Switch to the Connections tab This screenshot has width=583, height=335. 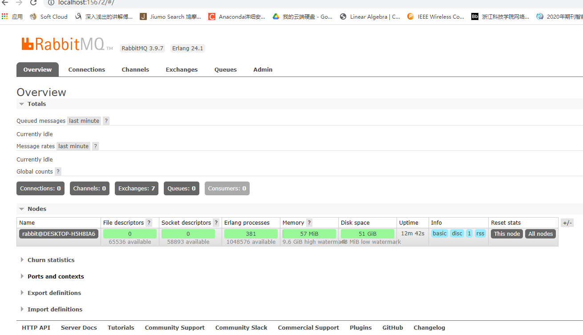[x=87, y=69]
